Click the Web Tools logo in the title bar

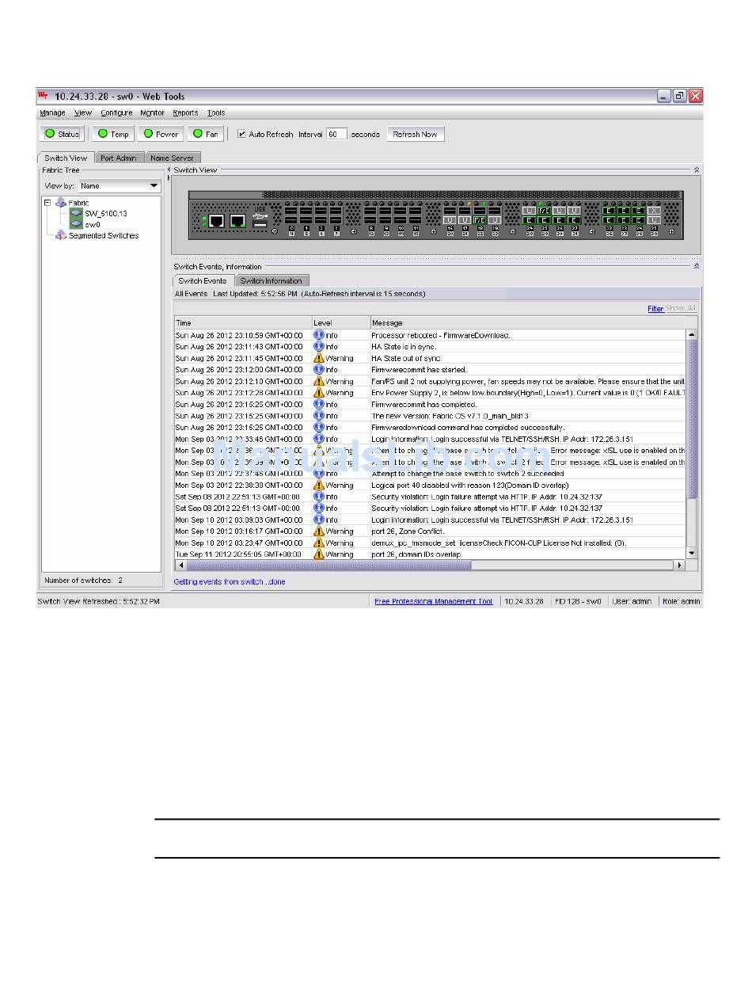(44, 96)
